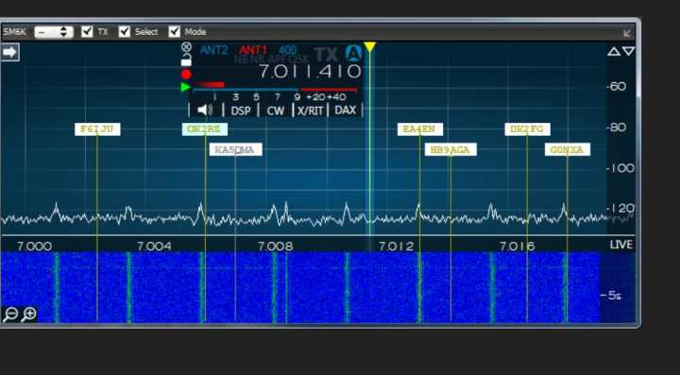The image size is (680, 375).
Task: Open the DSP tab
Action: (241, 111)
